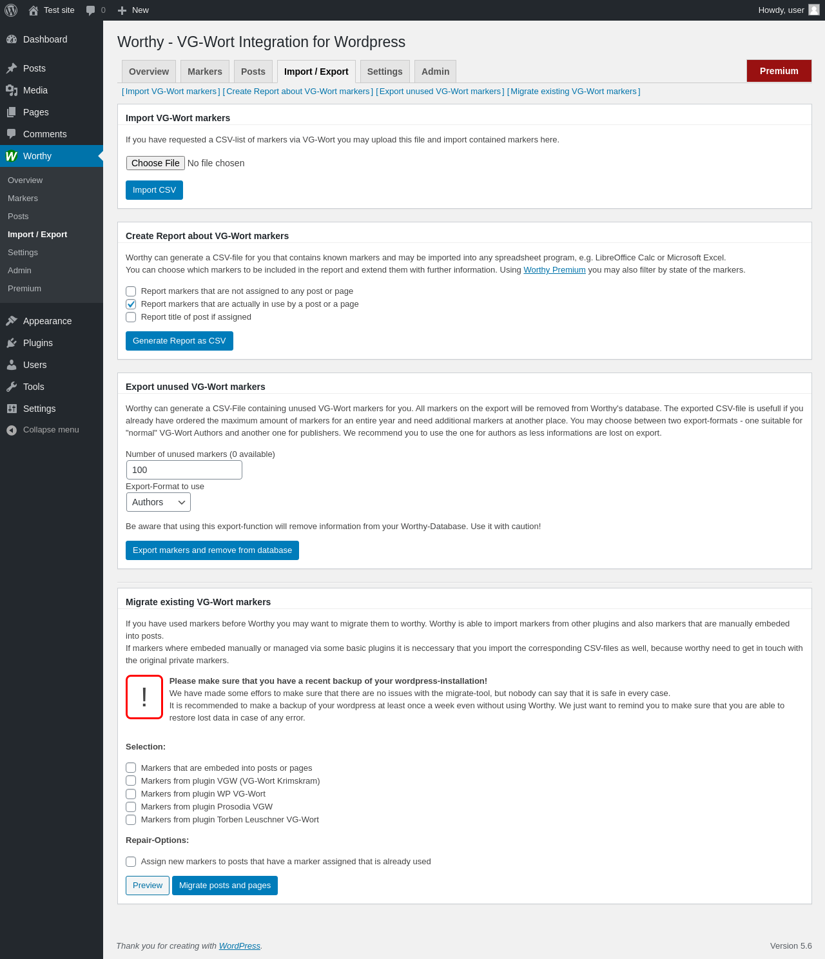Jump to Export unused VG-Wort markers link
Screen dimensions: 825x959
[x=440, y=92]
